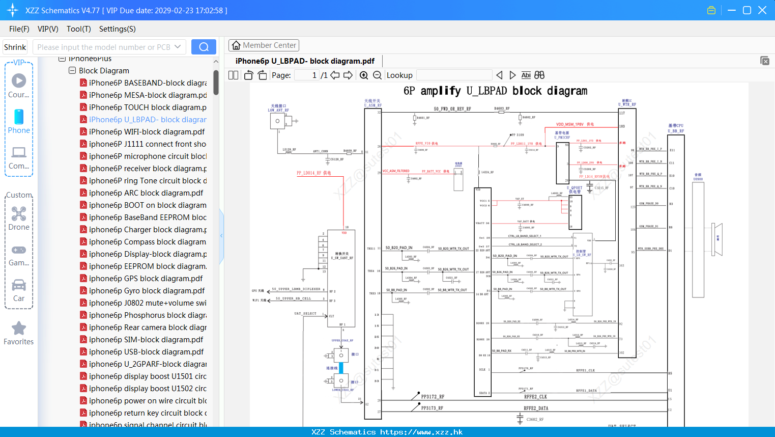Select the iPhone6p U_LBPAD block diagram tab

pyautogui.click(x=305, y=61)
